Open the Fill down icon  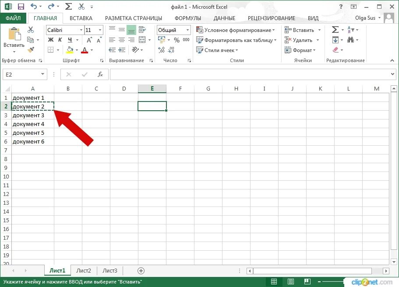335,40
